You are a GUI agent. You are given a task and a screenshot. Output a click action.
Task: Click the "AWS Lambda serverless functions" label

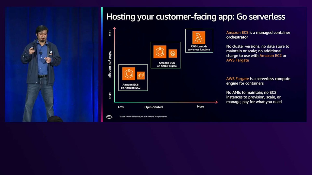[199, 48]
